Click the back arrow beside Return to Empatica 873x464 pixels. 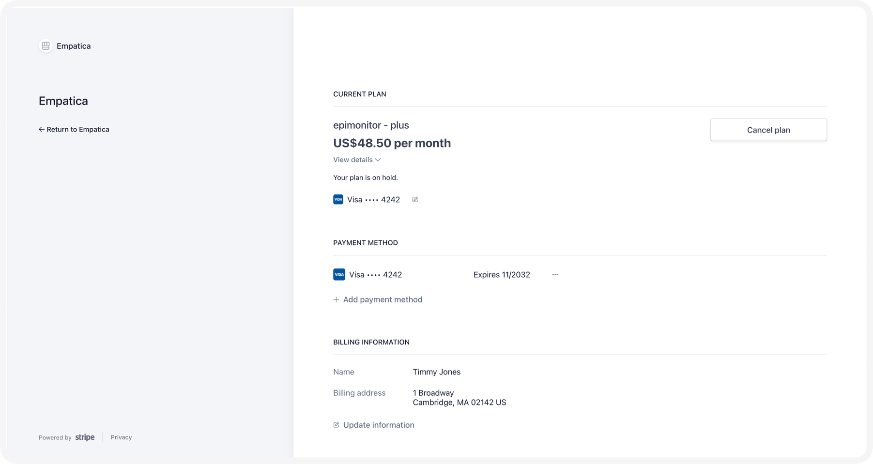click(x=42, y=130)
